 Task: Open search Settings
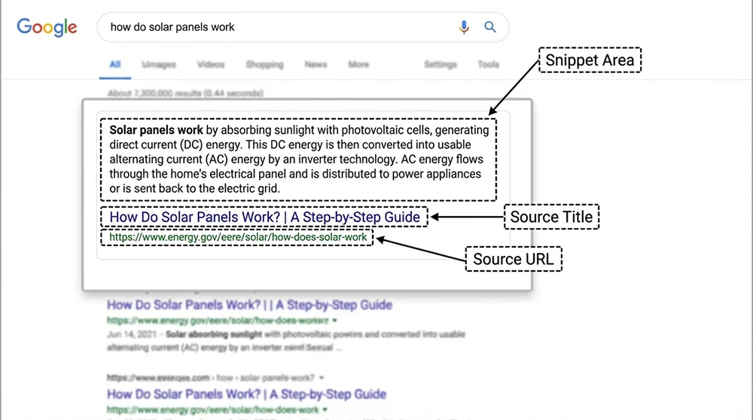pyautogui.click(x=441, y=64)
